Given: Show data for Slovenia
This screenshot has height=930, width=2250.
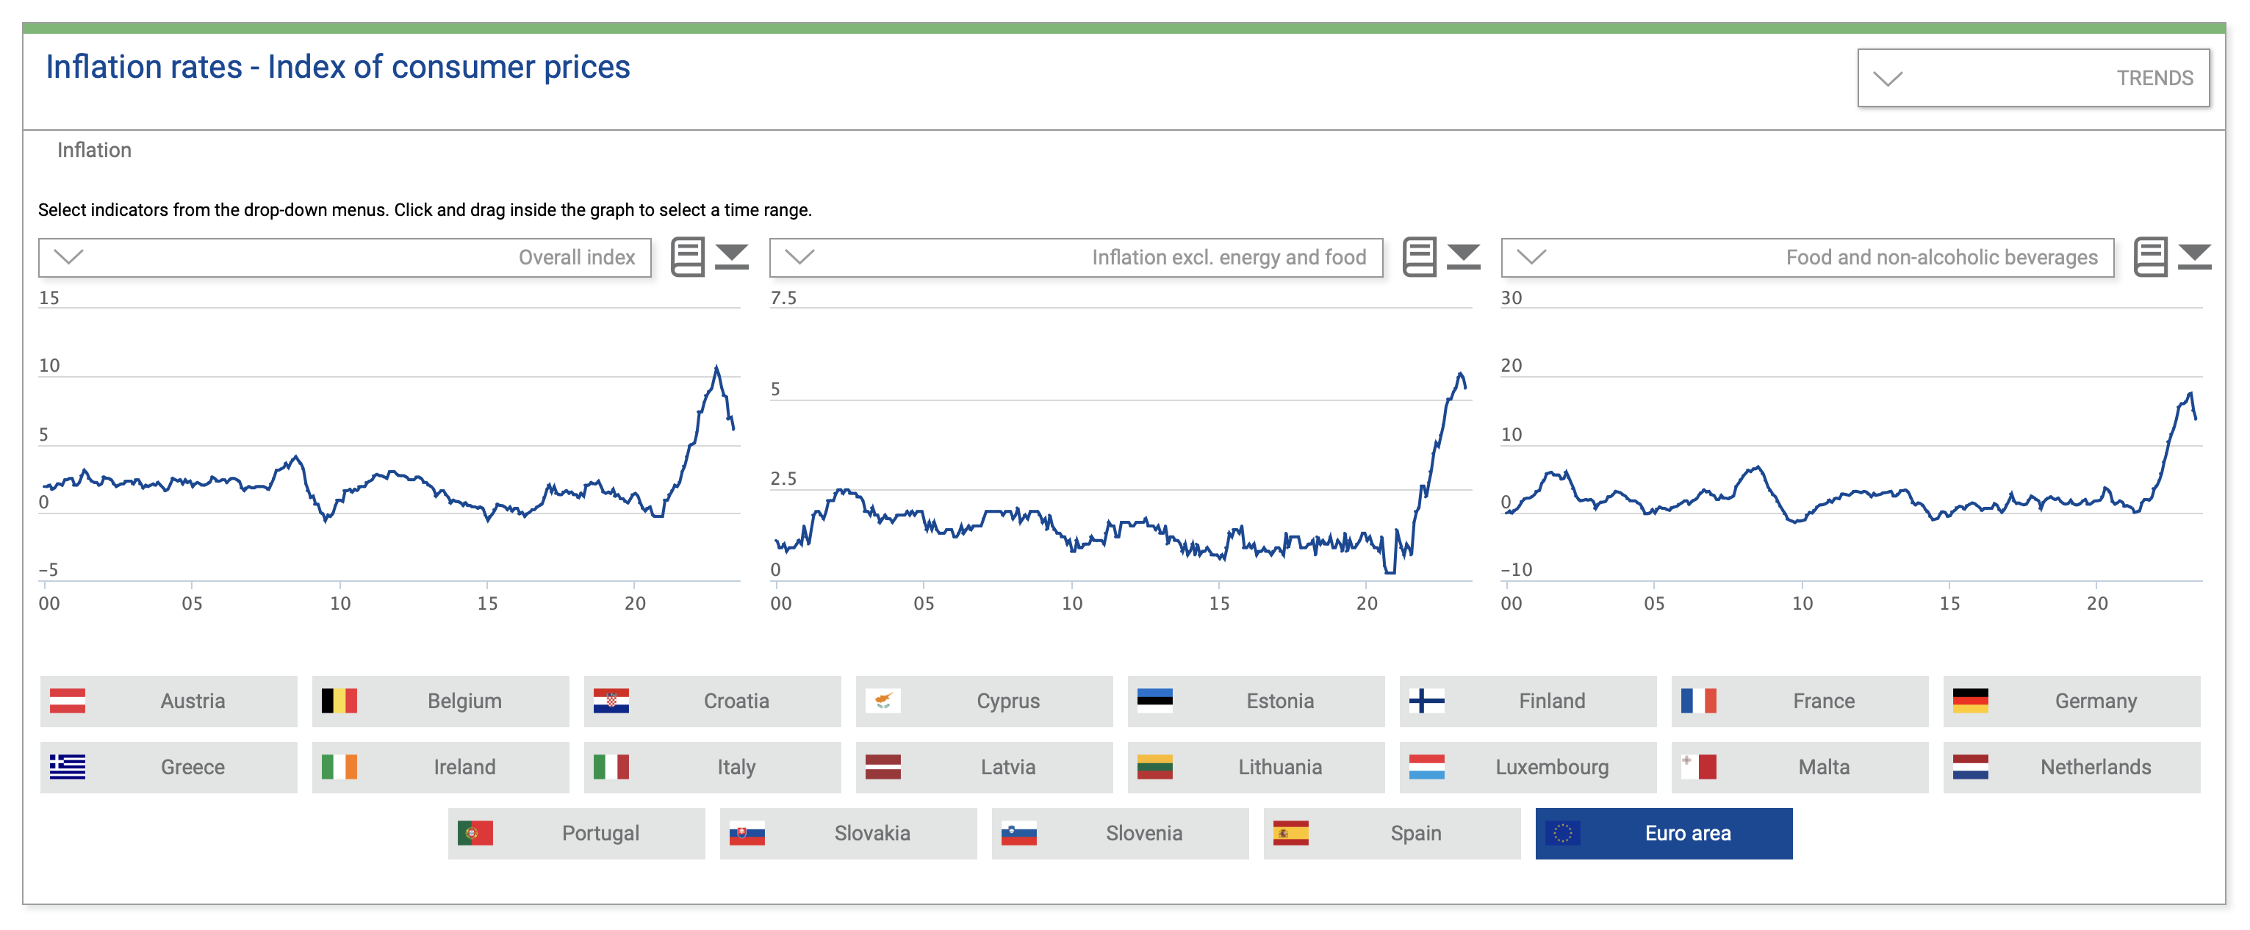Looking at the screenshot, I should (x=1120, y=834).
